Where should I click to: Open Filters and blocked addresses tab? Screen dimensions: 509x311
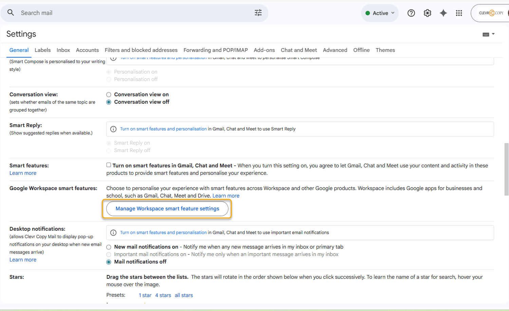pos(141,50)
